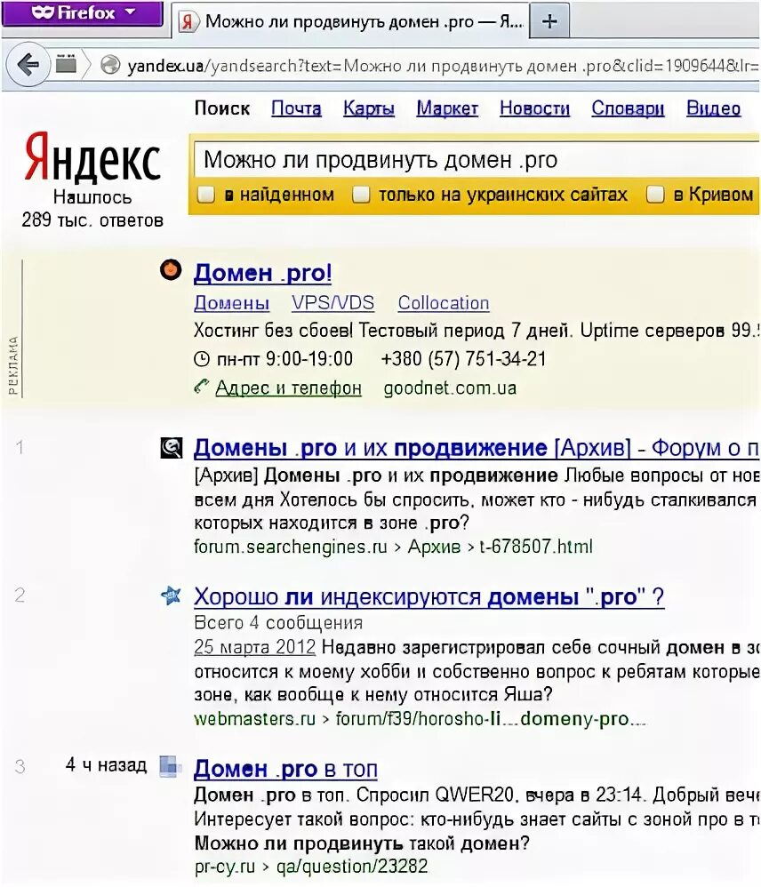Open the Карты service link
This screenshot has height=887, width=761.
point(368,108)
